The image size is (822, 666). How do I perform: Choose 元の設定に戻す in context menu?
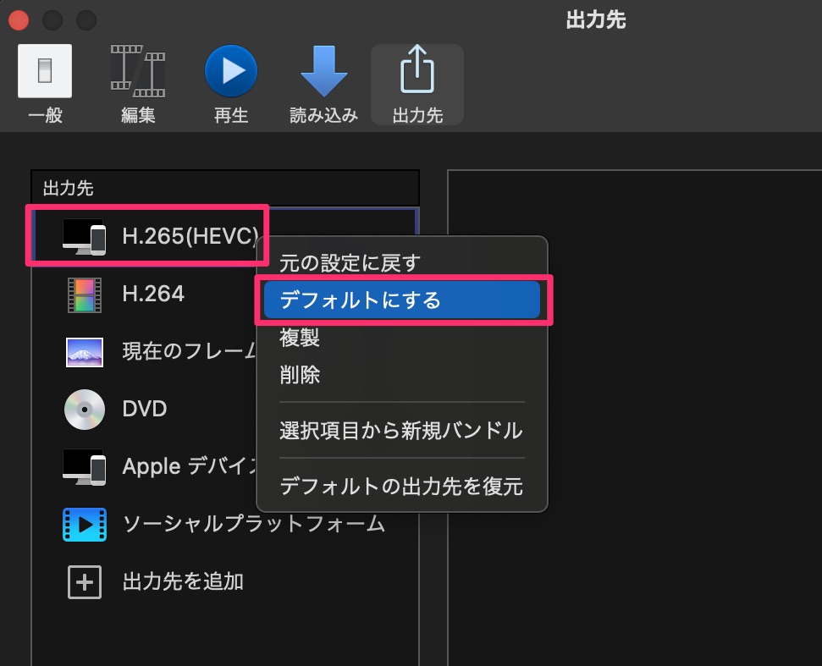tap(402, 263)
